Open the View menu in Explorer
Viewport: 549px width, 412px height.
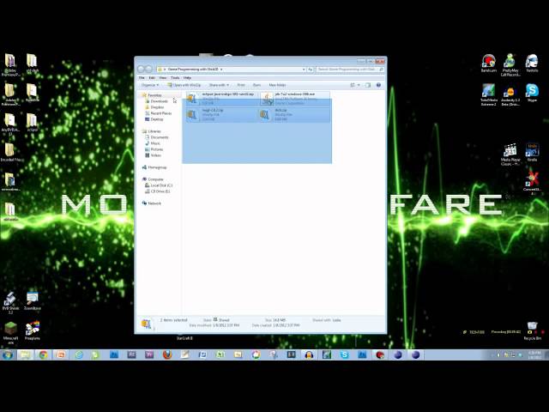(163, 78)
